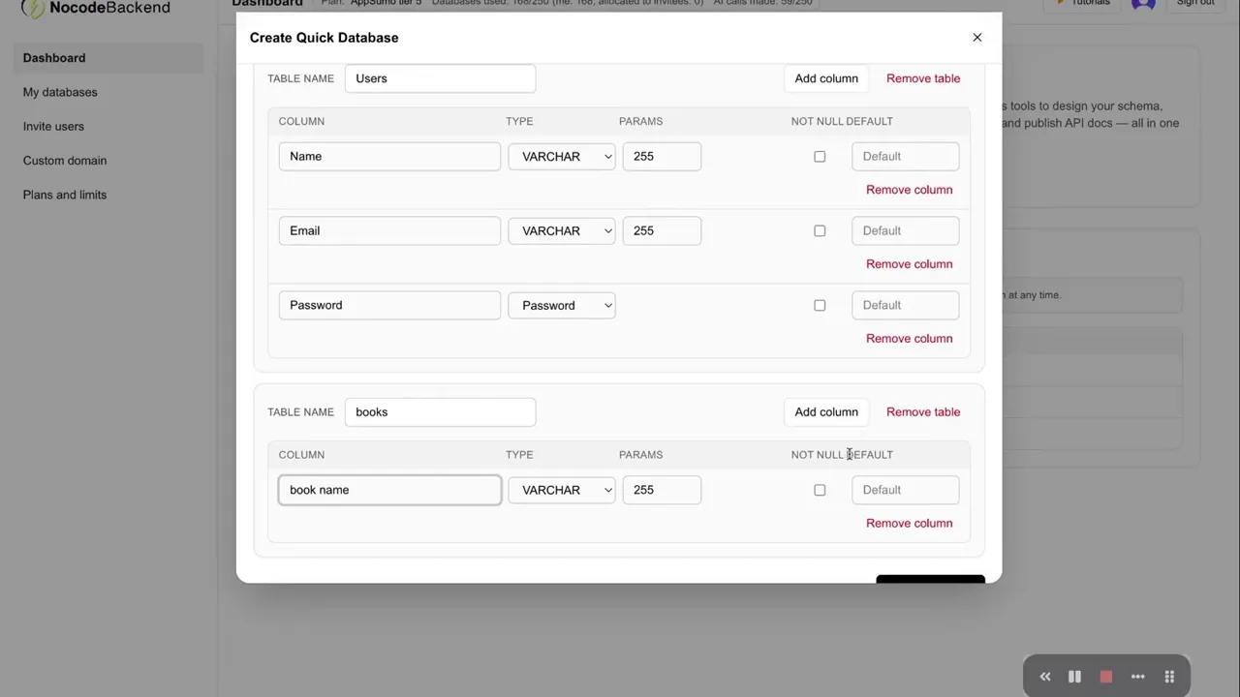Remove the Users table
Image resolution: width=1240 pixels, height=697 pixels.
click(922, 78)
